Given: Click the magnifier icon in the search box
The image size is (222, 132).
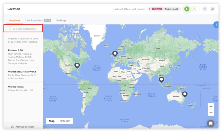Looking at the screenshot, I should [10, 29].
